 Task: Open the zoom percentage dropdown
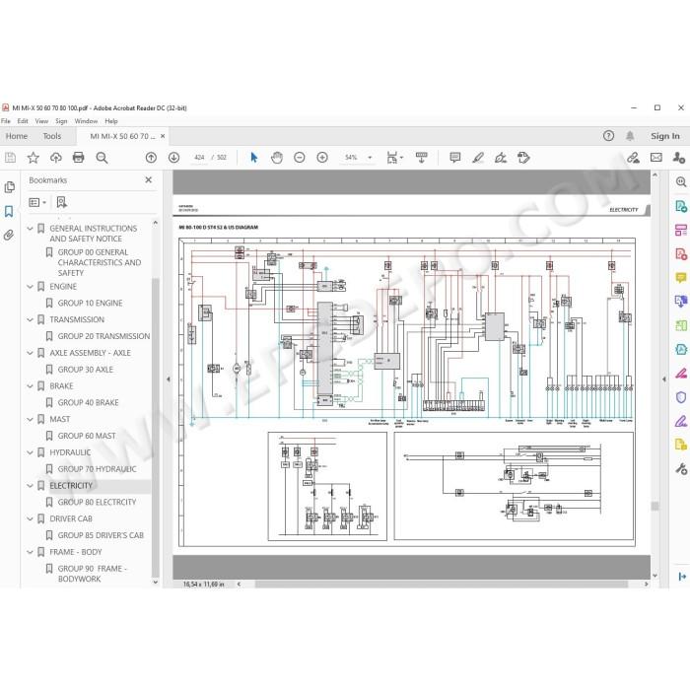point(370,158)
